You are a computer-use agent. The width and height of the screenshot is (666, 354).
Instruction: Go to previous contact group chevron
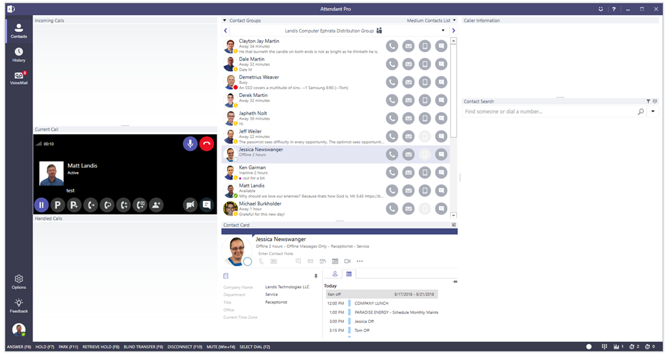click(x=226, y=31)
